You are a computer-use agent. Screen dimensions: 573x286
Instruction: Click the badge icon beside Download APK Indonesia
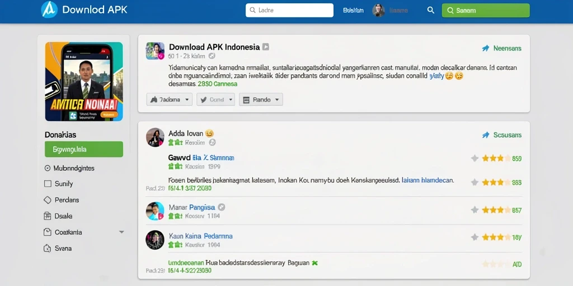point(266,47)
